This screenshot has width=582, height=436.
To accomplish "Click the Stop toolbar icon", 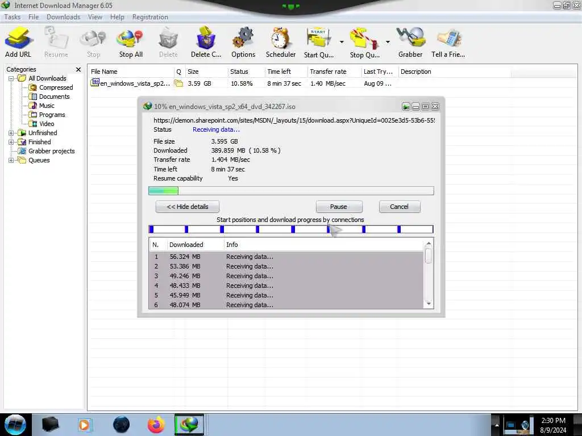I will [x=94, y=42].
